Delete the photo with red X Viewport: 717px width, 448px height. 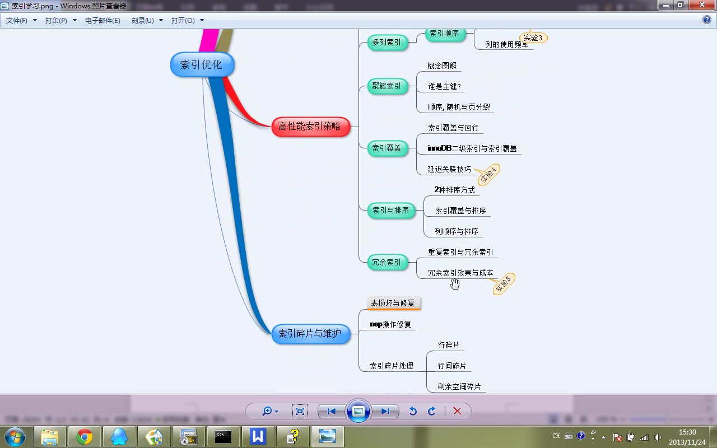click(x=457, y=412)
